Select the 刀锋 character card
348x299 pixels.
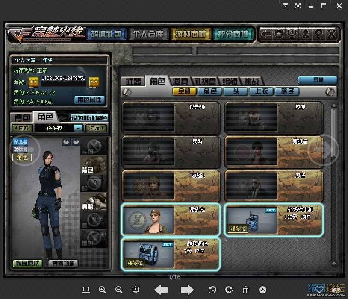[x=274, y=186]
